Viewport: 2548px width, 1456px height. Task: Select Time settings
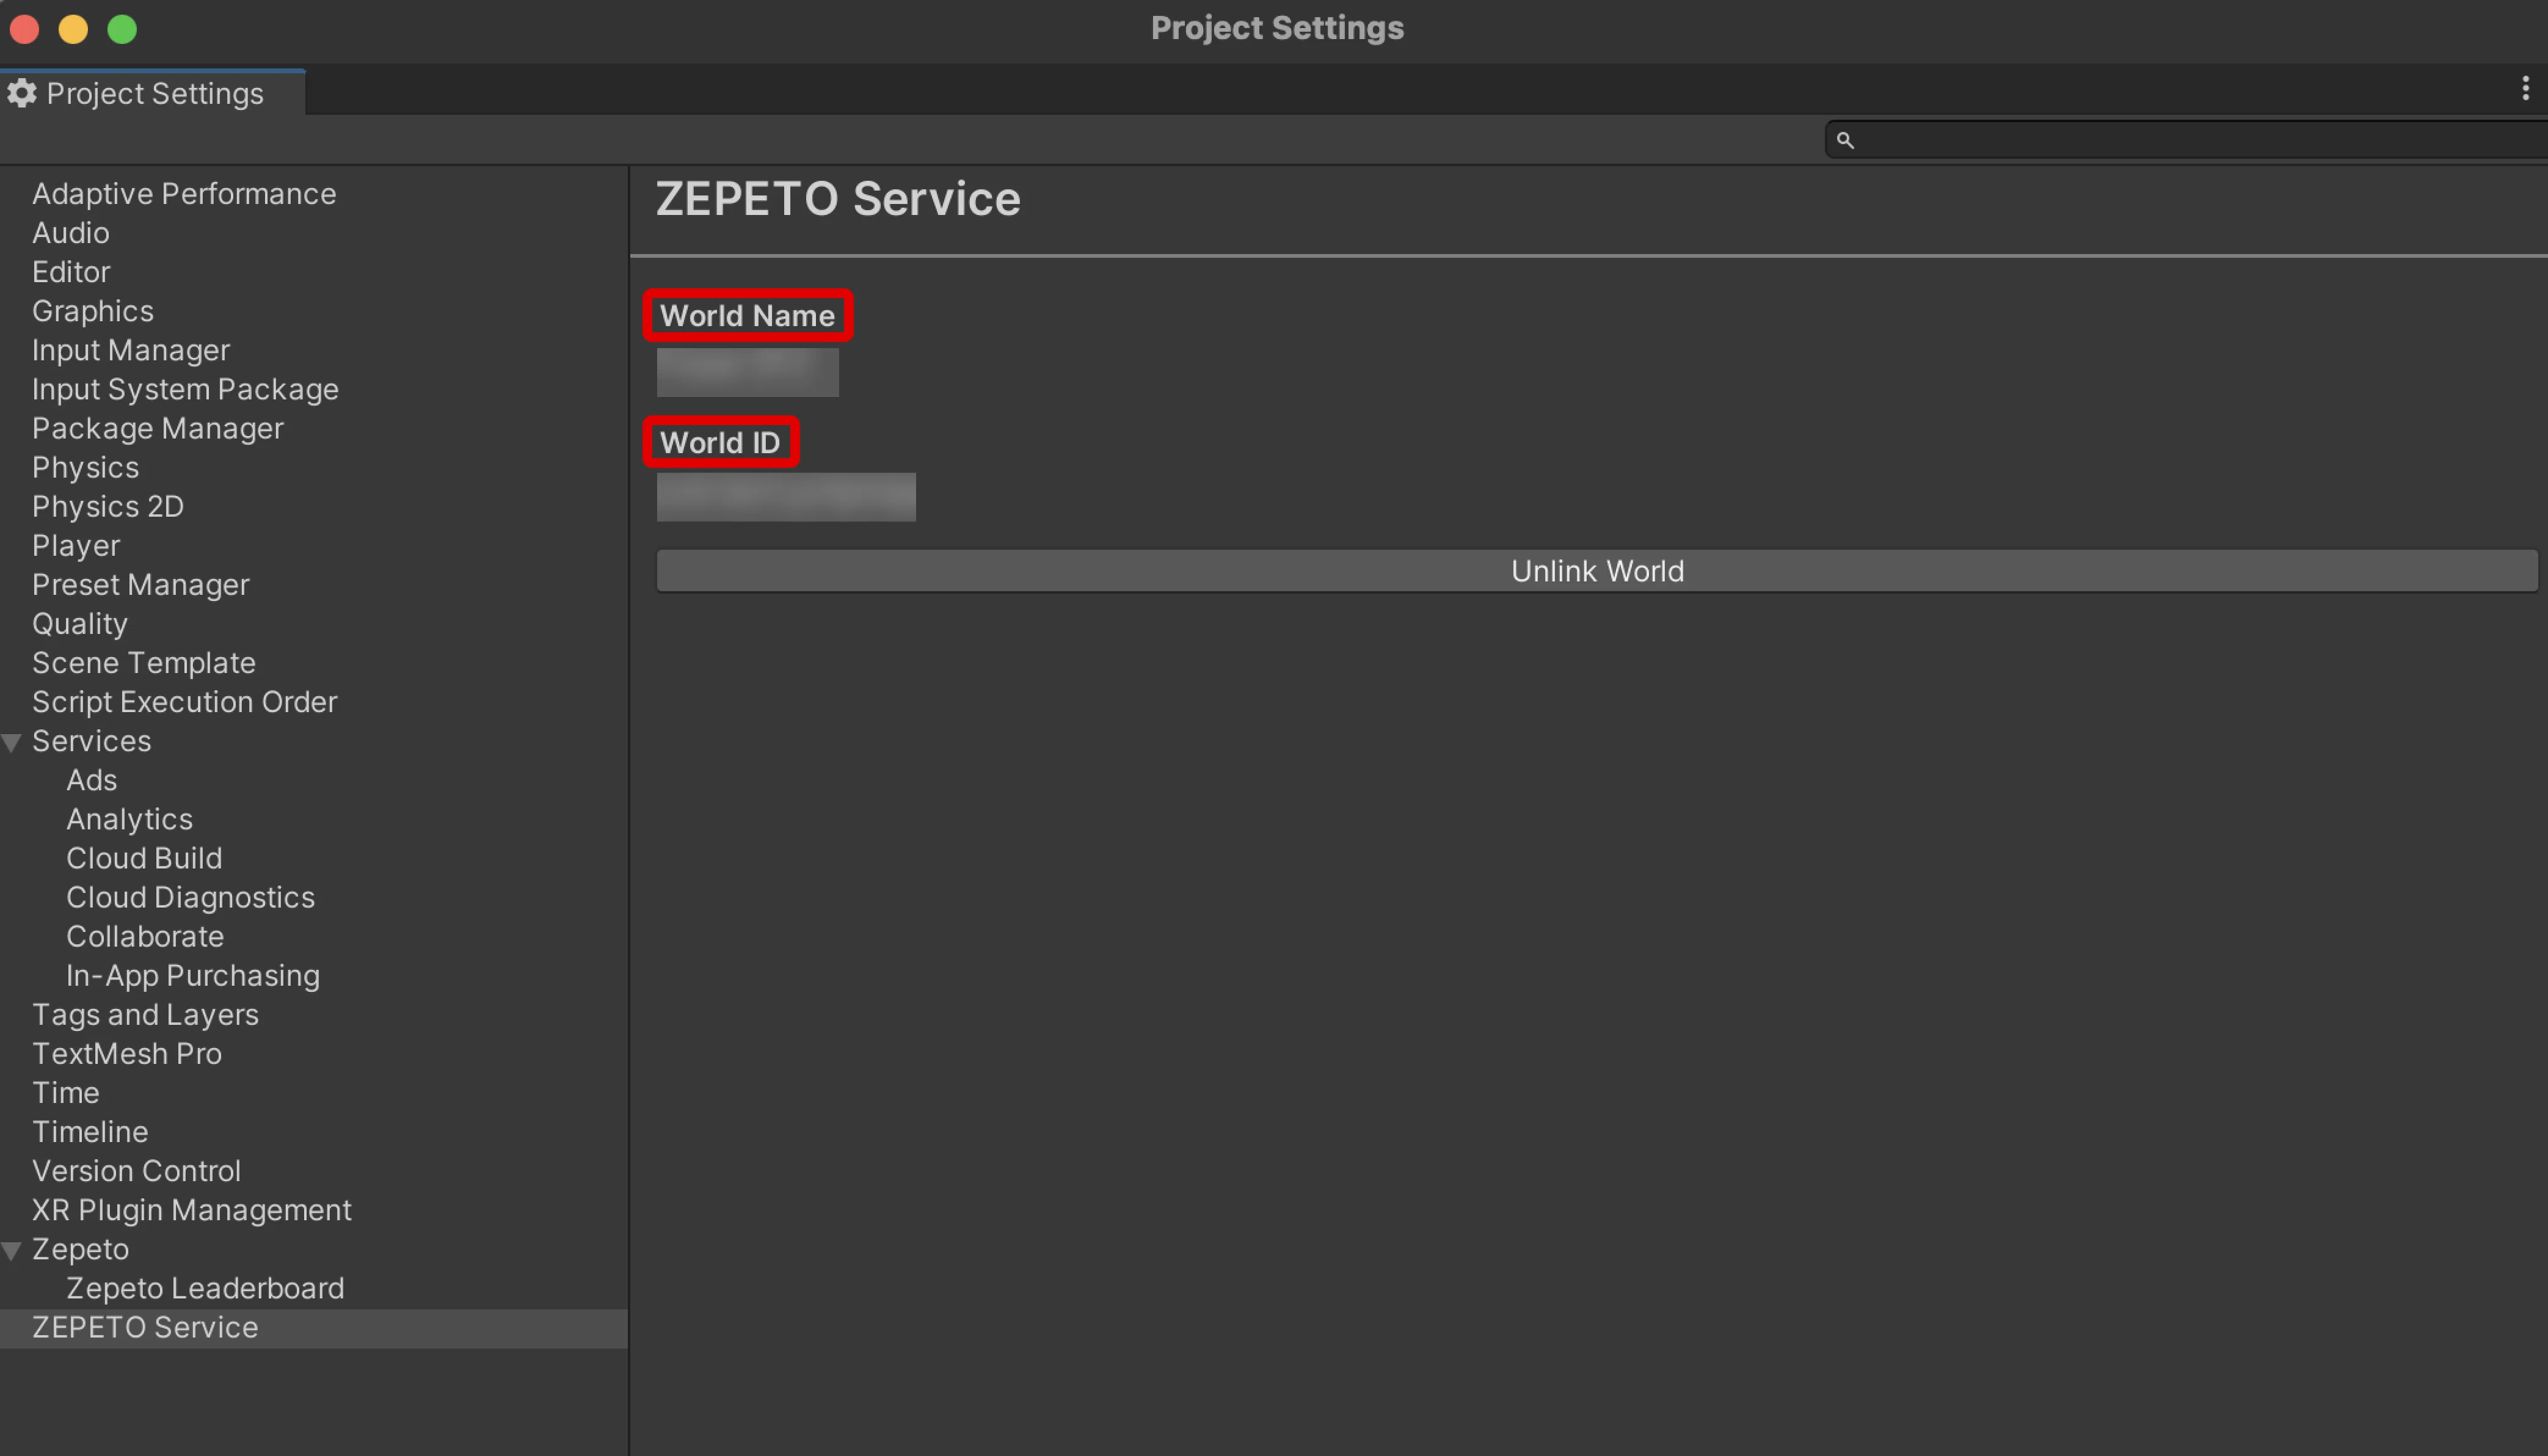click(x=66, y=1092)
